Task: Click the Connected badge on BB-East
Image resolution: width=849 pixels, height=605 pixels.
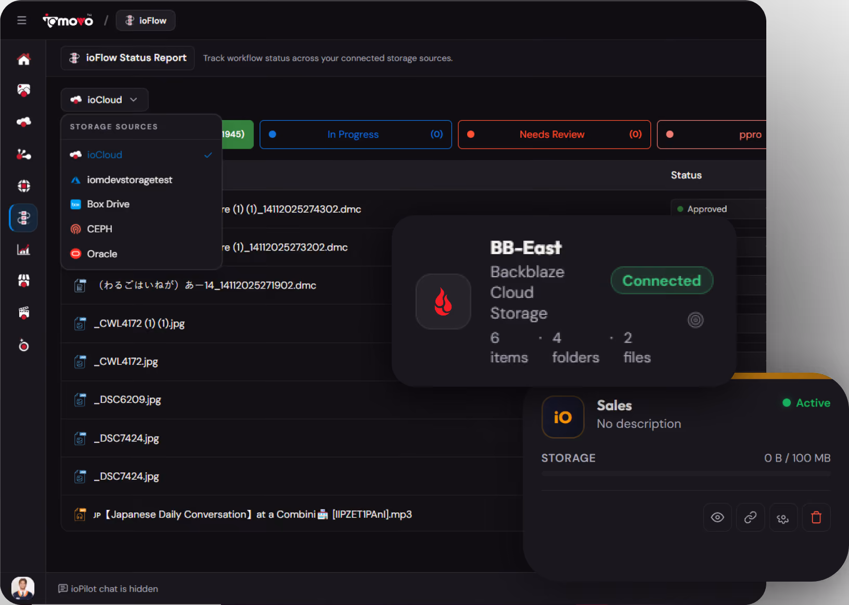Action: [662, 281]
